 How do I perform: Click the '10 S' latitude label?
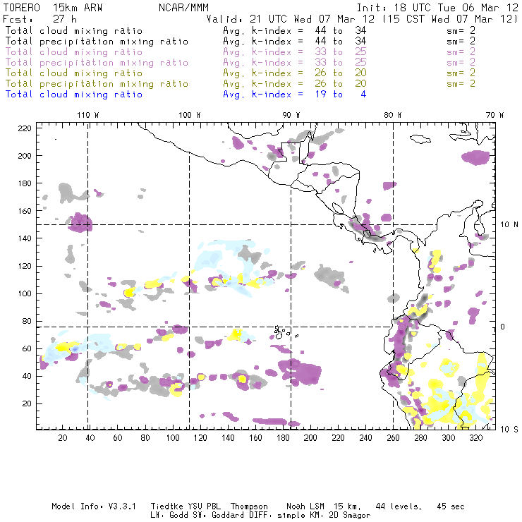pyautogui.click(x=509, y=430)
